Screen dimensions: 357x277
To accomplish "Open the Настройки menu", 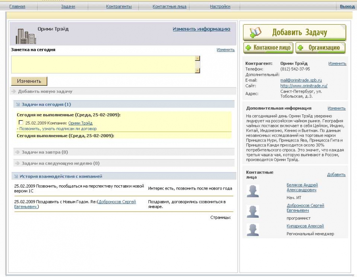I will click(220, 7).
